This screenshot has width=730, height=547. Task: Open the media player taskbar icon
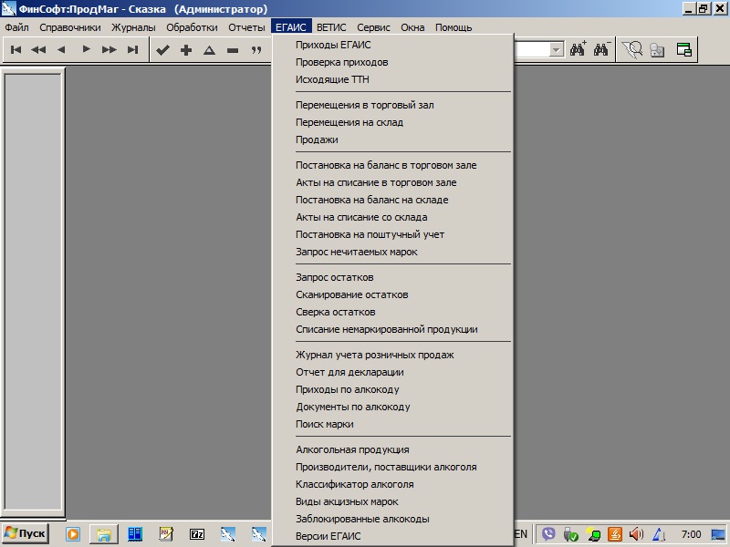[x=73, y=534]
